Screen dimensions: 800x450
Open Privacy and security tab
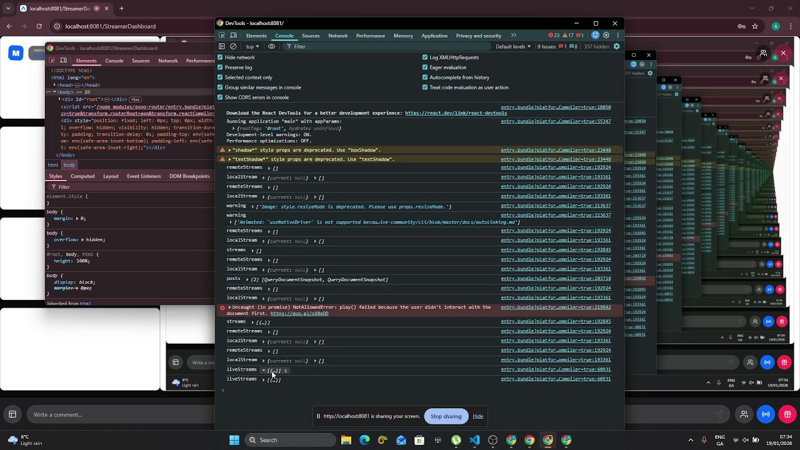479,36
